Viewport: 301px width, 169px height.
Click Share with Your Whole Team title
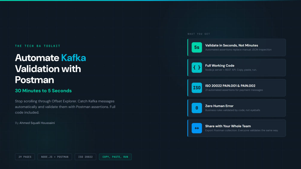pyautogui.click(x=228, y=126)
